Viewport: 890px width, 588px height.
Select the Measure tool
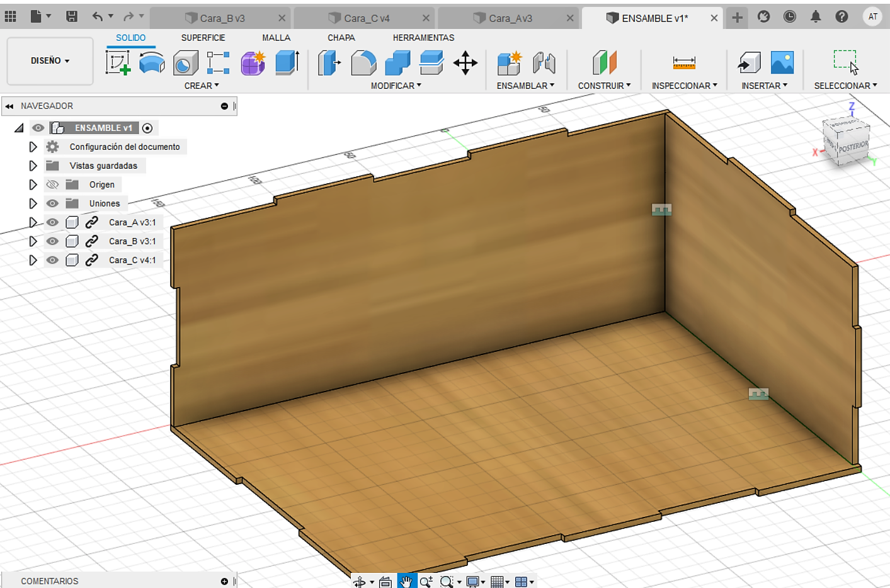coord(684,63)
